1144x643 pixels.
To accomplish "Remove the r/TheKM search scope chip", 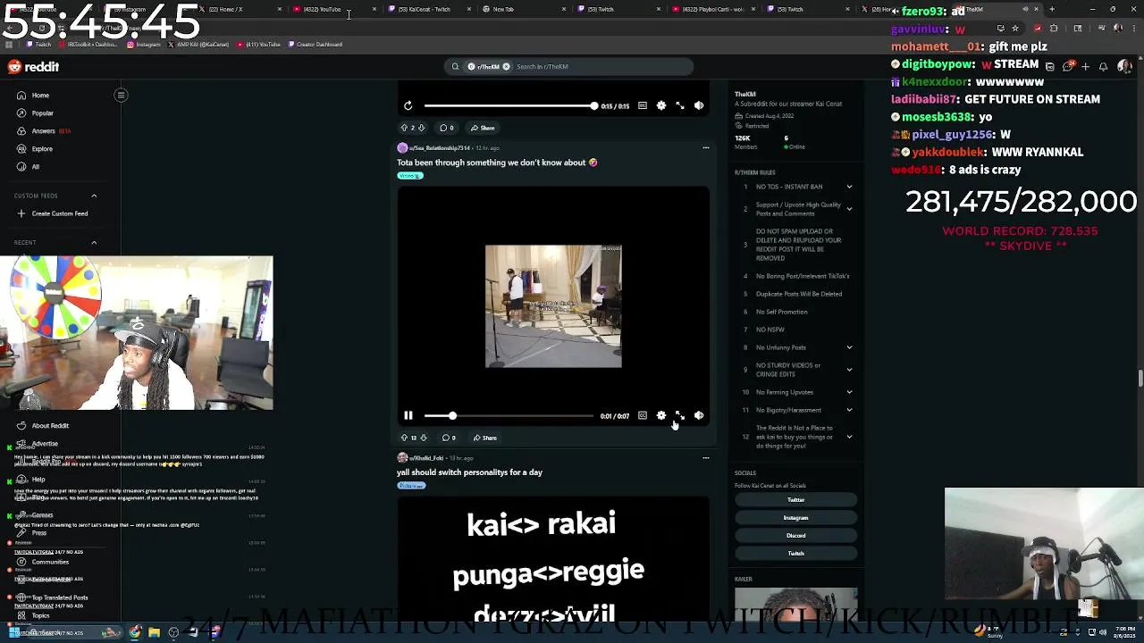I will click(506, 66).
